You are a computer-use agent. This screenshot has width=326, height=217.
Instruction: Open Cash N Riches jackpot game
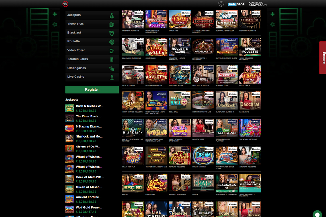coord(89,106)
